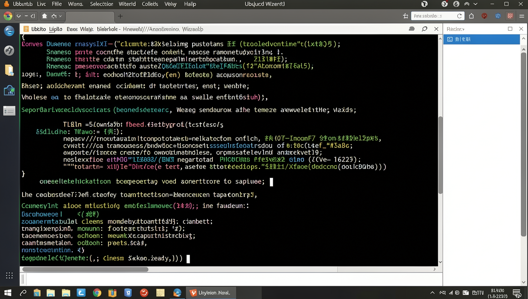Close the Ritclnr.y side panel
Screen dimensions: 528x299
click(x=521, y=29)
